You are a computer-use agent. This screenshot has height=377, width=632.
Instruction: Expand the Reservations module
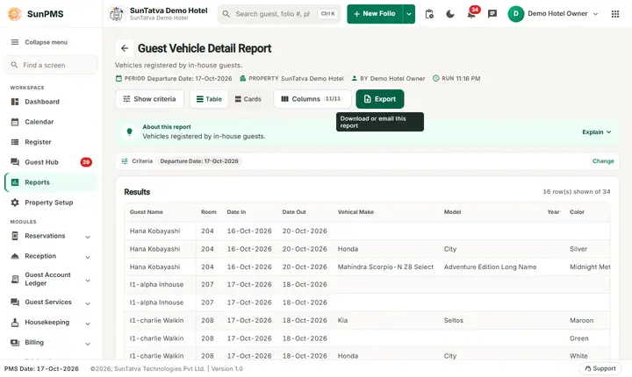point(51,236)
